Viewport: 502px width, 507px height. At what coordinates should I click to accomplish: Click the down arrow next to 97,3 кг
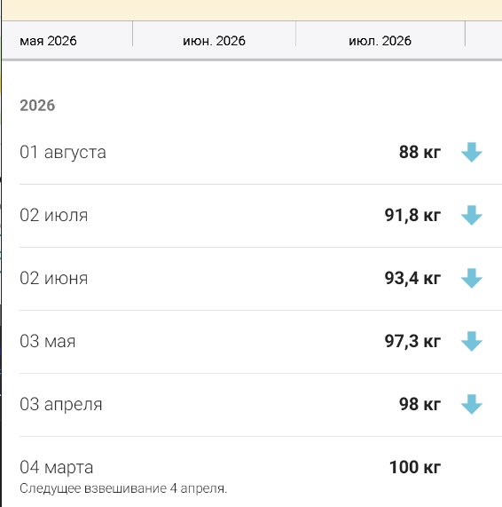(x=471, y=342)
